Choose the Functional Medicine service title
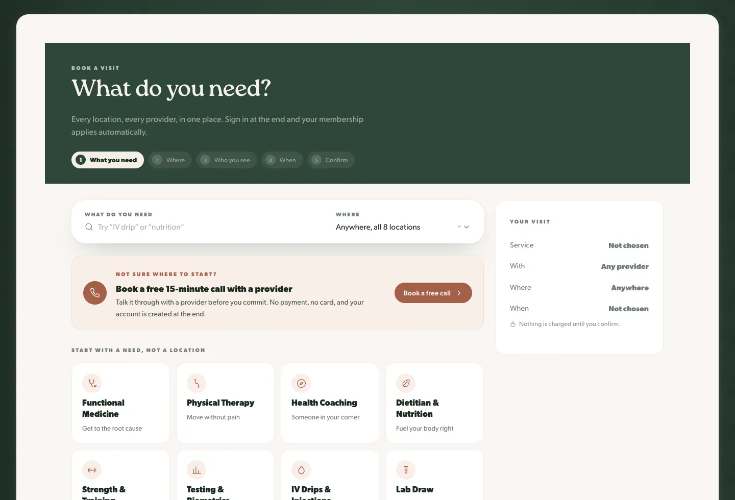Viewport: 735px width, 500px height. tap(103, 408)
